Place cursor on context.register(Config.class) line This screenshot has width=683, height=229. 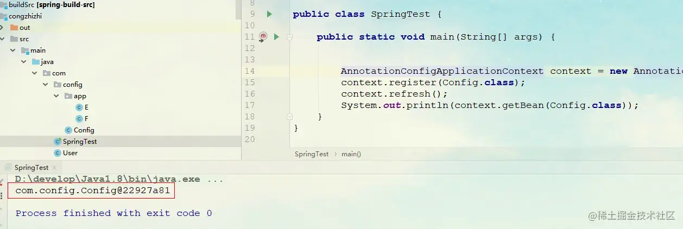click(433, 82)
